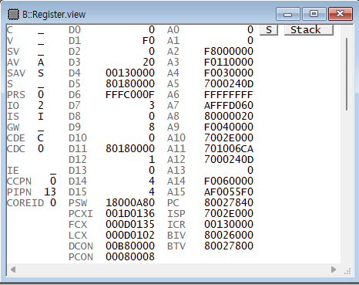Select D5 value 80180000
The height and width of the screenshot is (285, 359).
pos(130,84)
